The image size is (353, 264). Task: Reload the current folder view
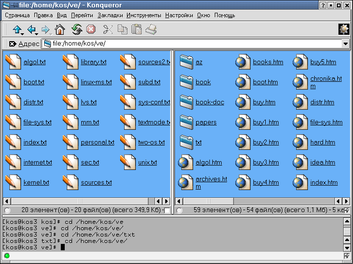[x=76, y=30]
